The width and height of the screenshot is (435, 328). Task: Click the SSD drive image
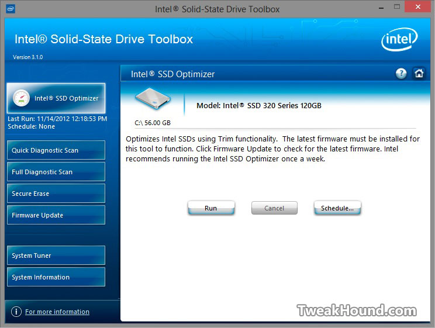[153, 99]
